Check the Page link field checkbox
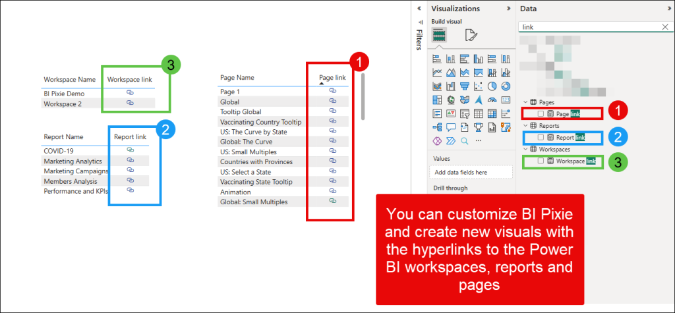 (541, 115)
